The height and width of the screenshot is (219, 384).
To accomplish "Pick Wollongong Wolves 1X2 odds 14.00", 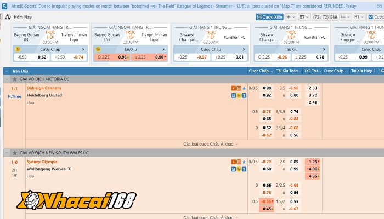I will (313, 169).
